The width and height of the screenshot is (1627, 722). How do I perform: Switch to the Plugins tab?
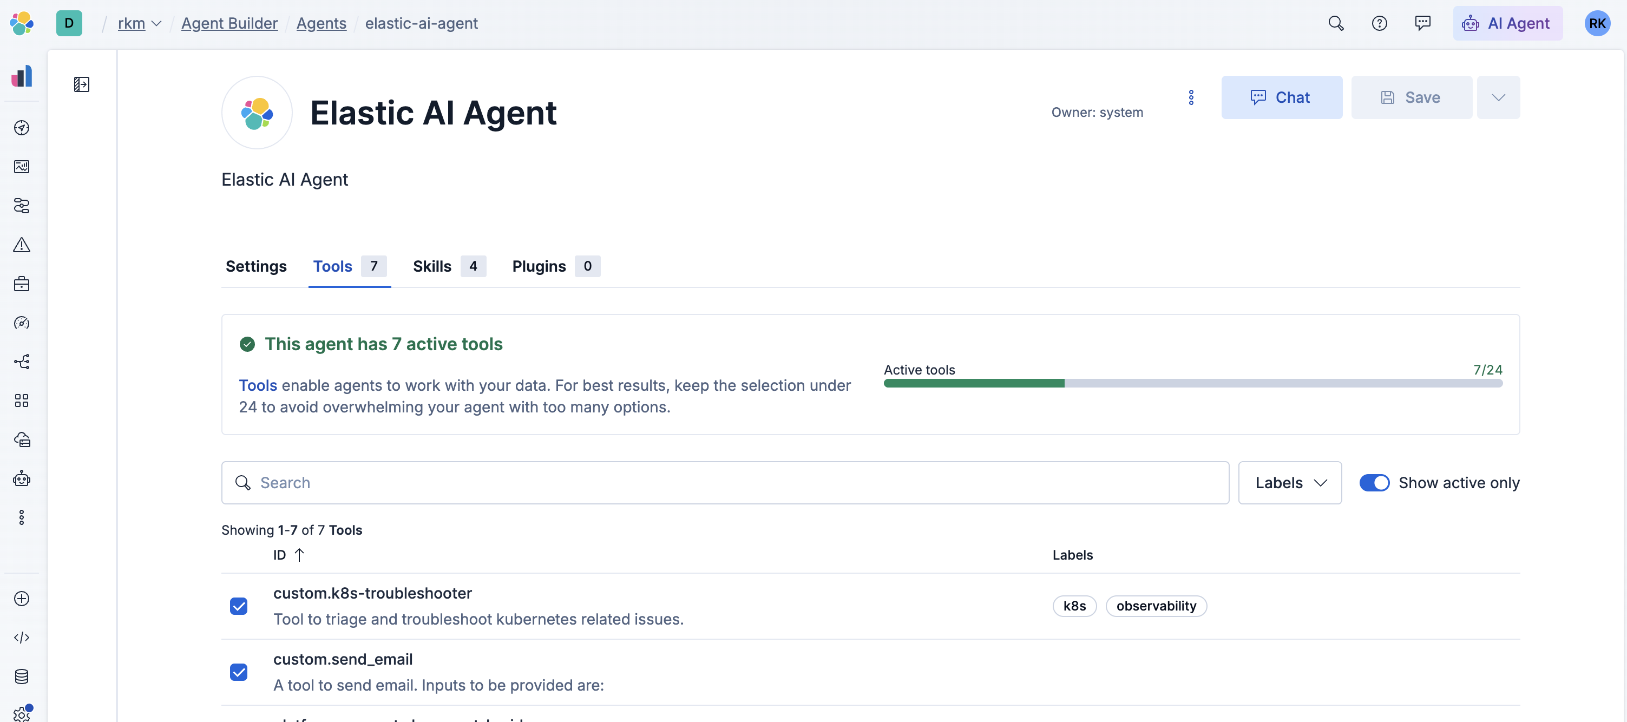click(555, 266)
